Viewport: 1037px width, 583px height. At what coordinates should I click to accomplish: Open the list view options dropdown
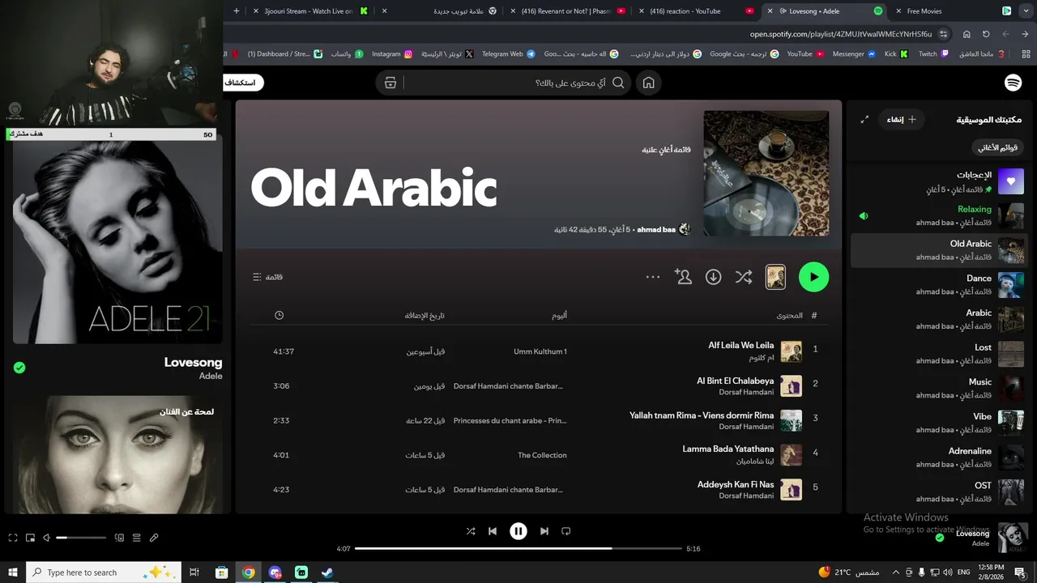267,277
